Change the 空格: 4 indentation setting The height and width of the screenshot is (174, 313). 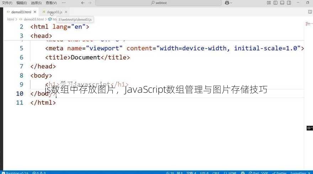tap(191, 173)
